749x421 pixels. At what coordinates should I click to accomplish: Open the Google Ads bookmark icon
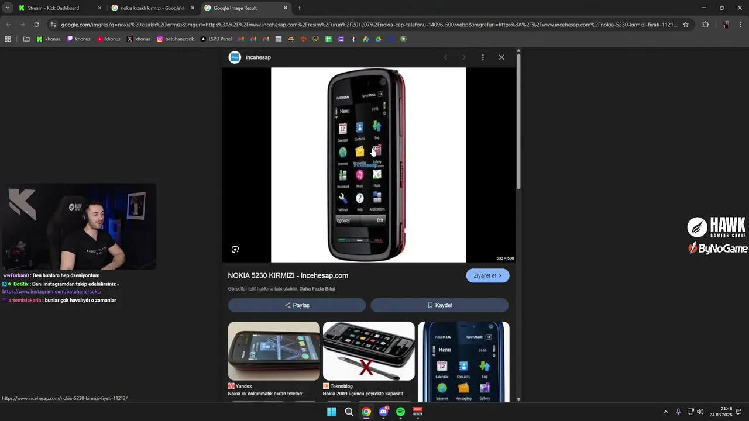point(366,39)
